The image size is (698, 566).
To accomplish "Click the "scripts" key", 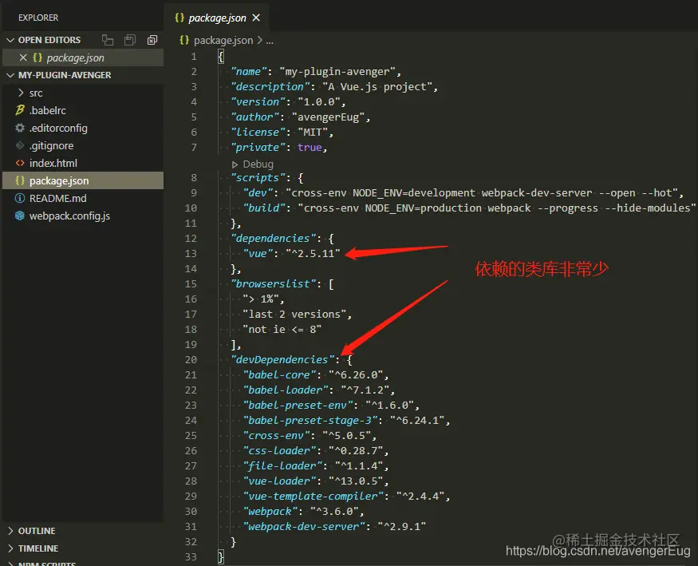I will [258, 178].
